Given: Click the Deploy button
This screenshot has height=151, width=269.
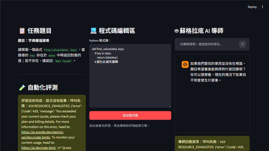Looking at the screenshot, I should pos(252,7).
